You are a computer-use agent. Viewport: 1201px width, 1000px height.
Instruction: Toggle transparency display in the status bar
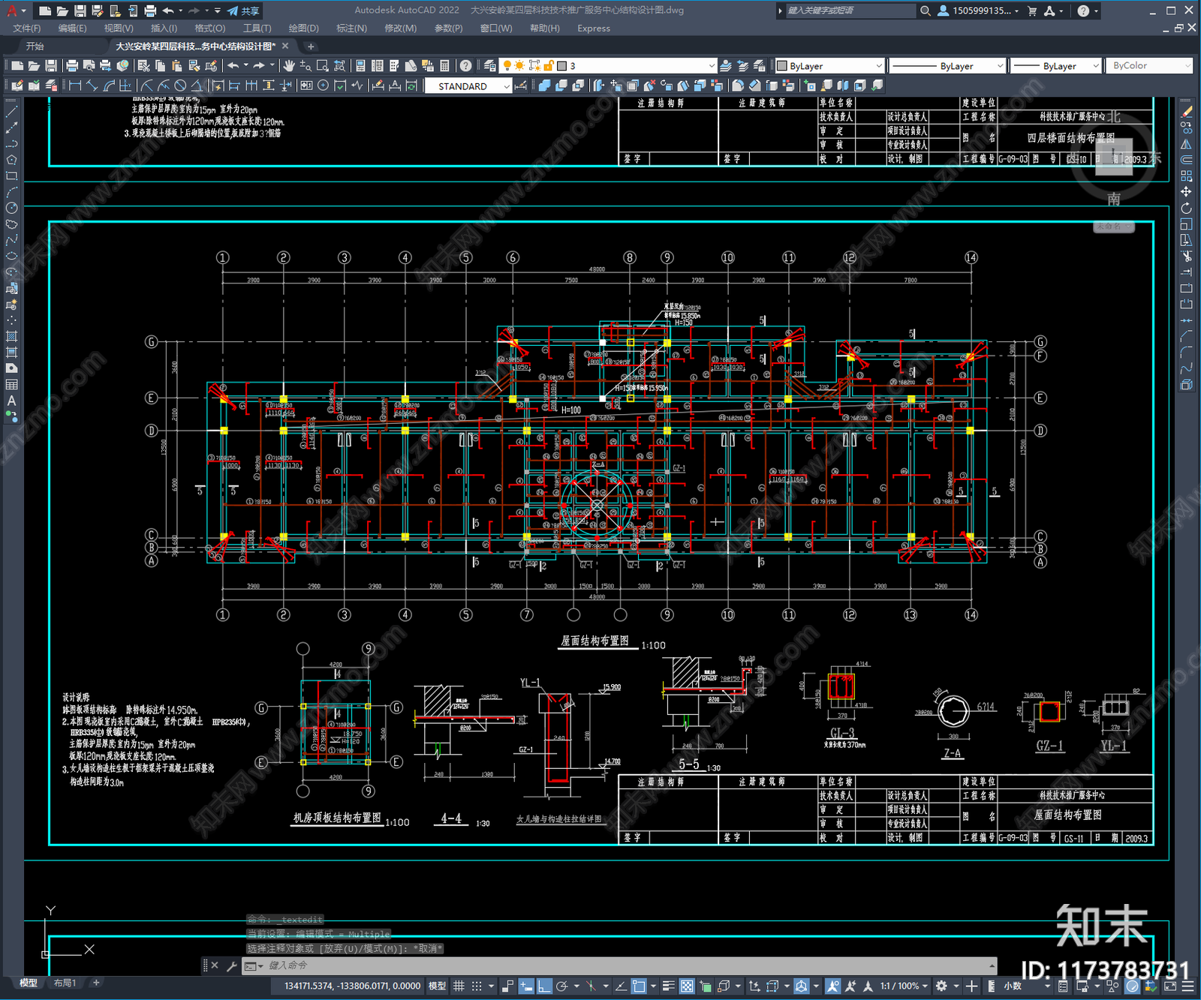(687, 986)
